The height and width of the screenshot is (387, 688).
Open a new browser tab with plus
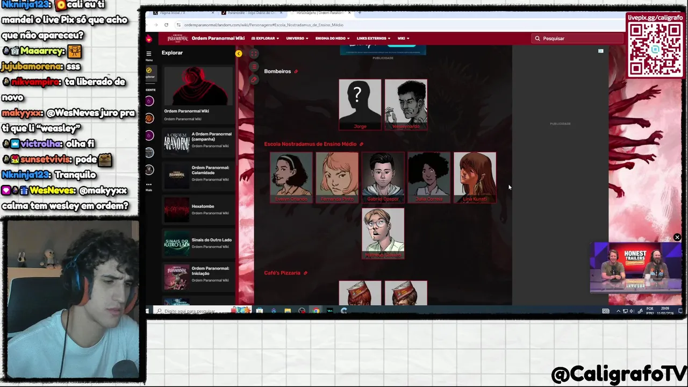(360, 12)
